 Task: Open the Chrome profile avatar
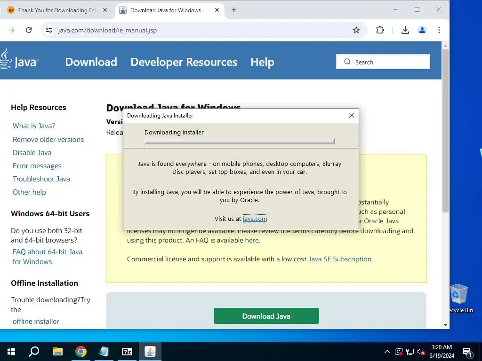coord(422,30)
